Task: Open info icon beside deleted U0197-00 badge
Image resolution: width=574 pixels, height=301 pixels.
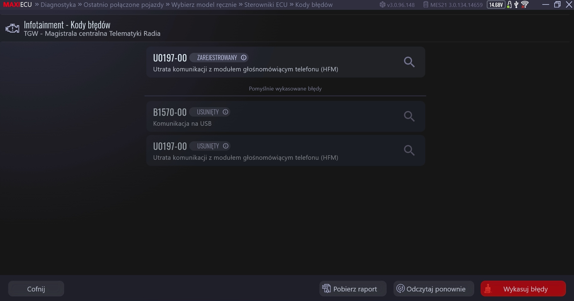Action: [x=226, y=146]
